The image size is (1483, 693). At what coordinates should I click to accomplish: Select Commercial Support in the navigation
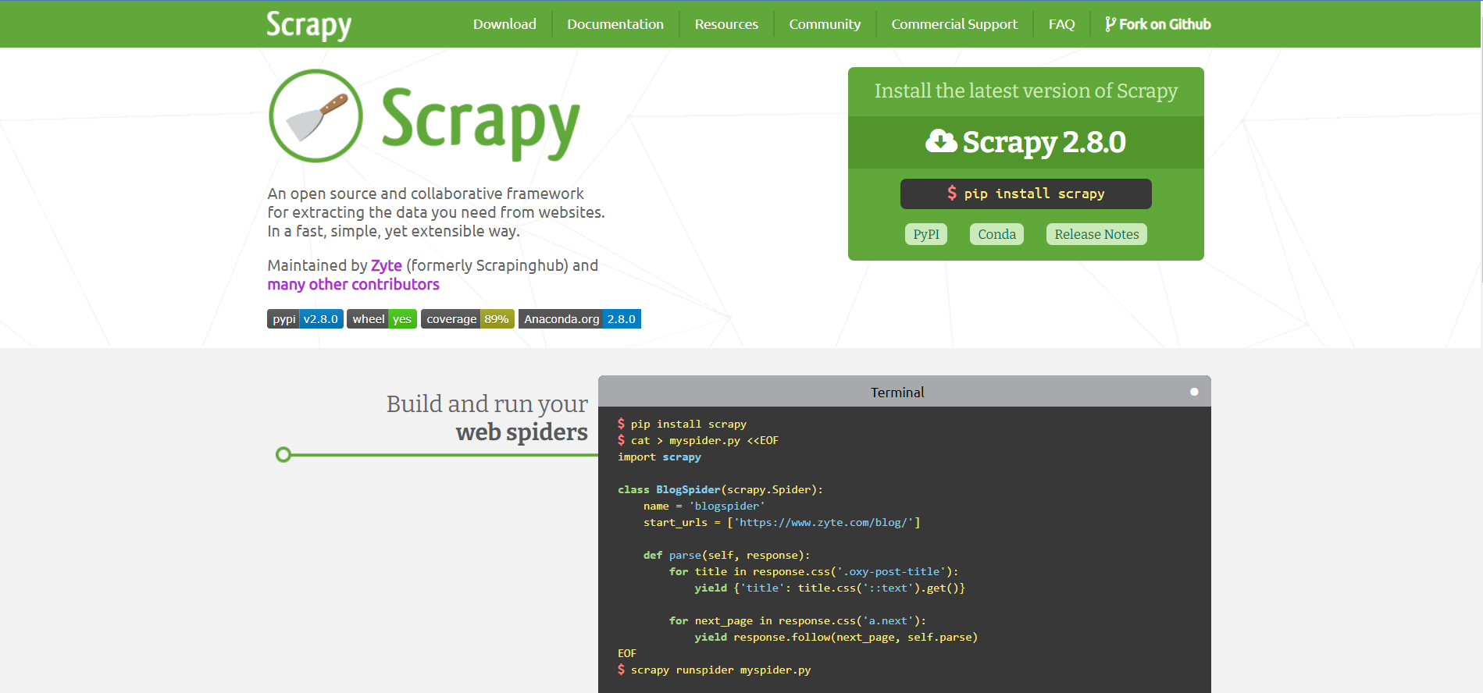click(954, 24)
